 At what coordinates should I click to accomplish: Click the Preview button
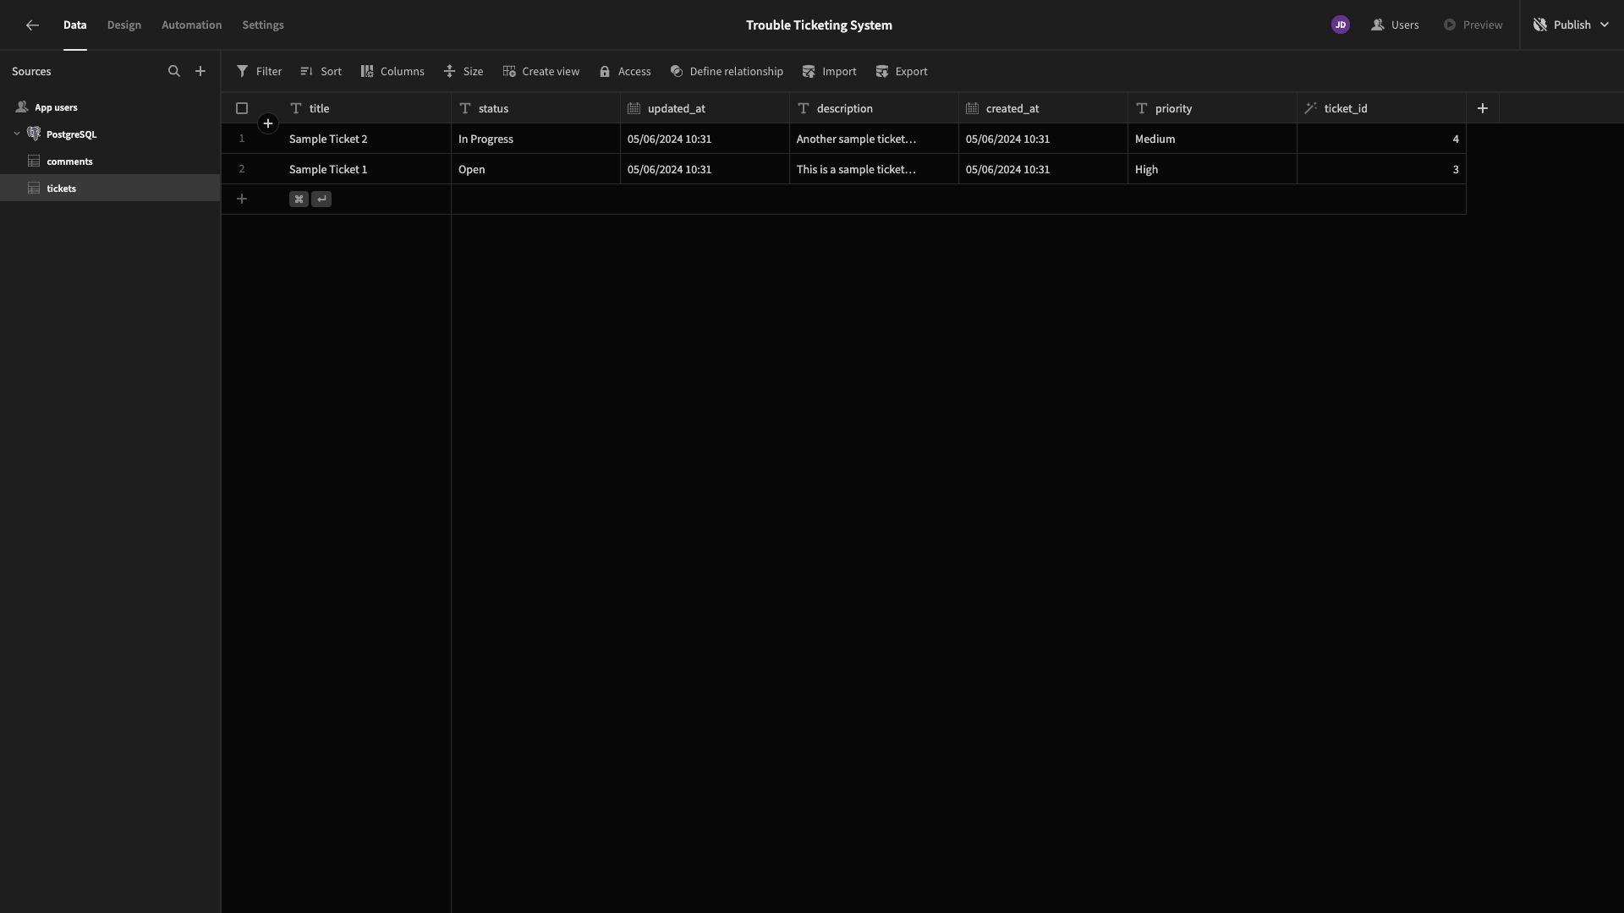[1473, 25]
